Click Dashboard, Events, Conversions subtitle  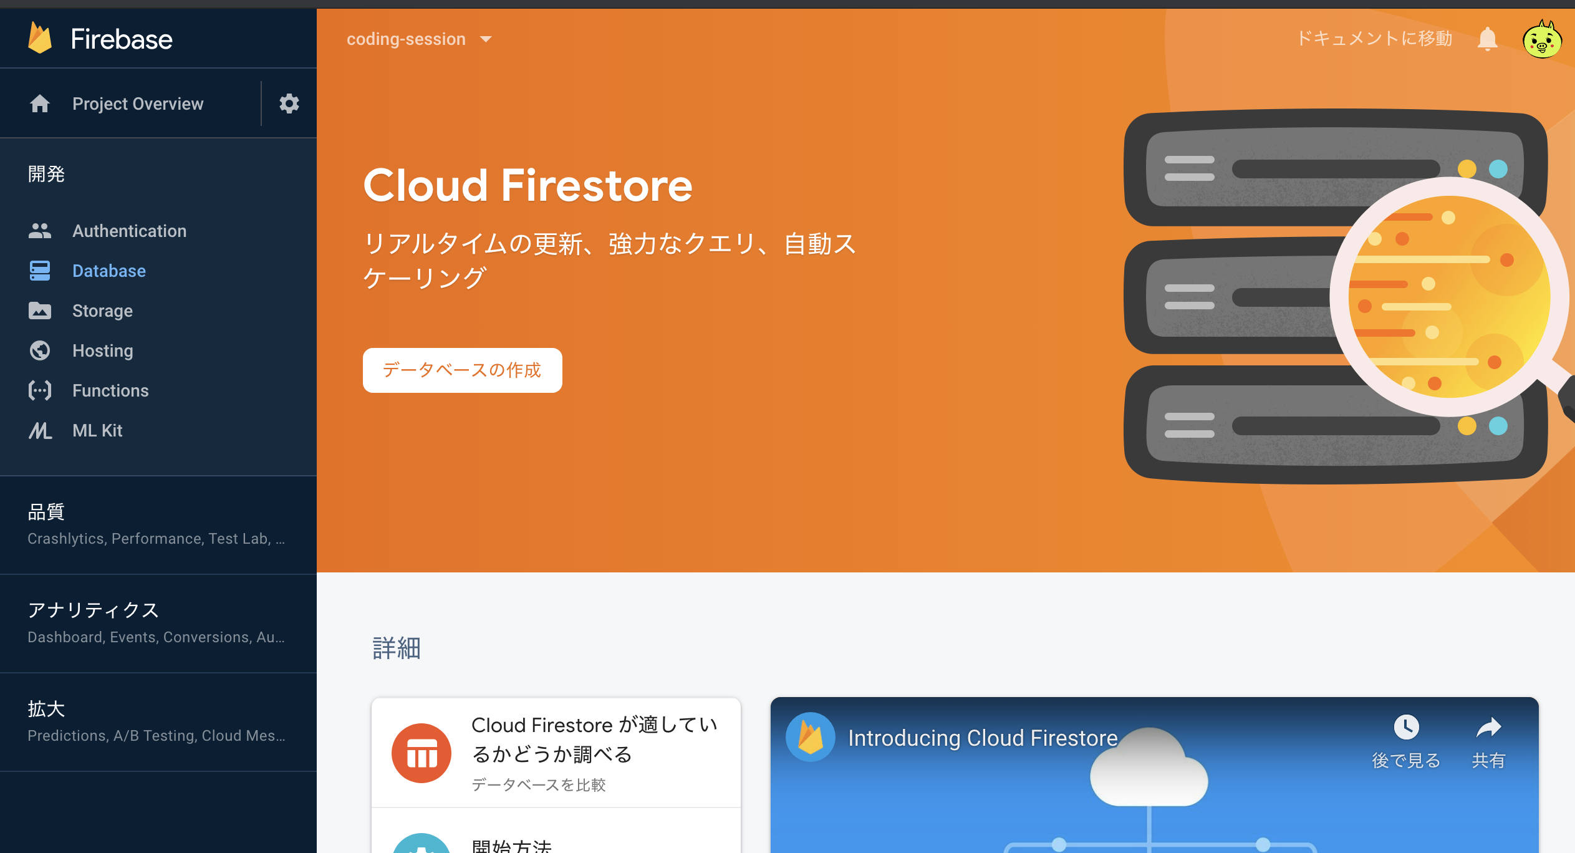click(x=156, y=637)
